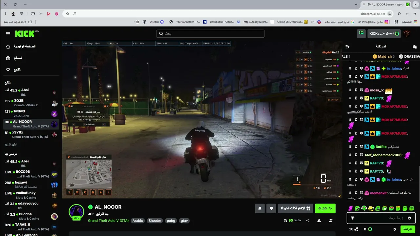Viewport: 420px width, 236px height.
Task: Toggle follow with the heart button
Action: point(271,208)
